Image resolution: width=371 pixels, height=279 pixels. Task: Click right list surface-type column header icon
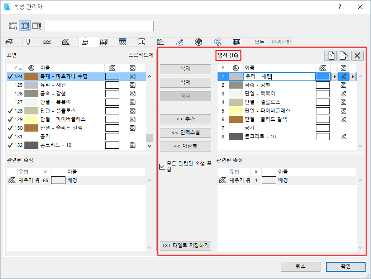click(236, 68)
